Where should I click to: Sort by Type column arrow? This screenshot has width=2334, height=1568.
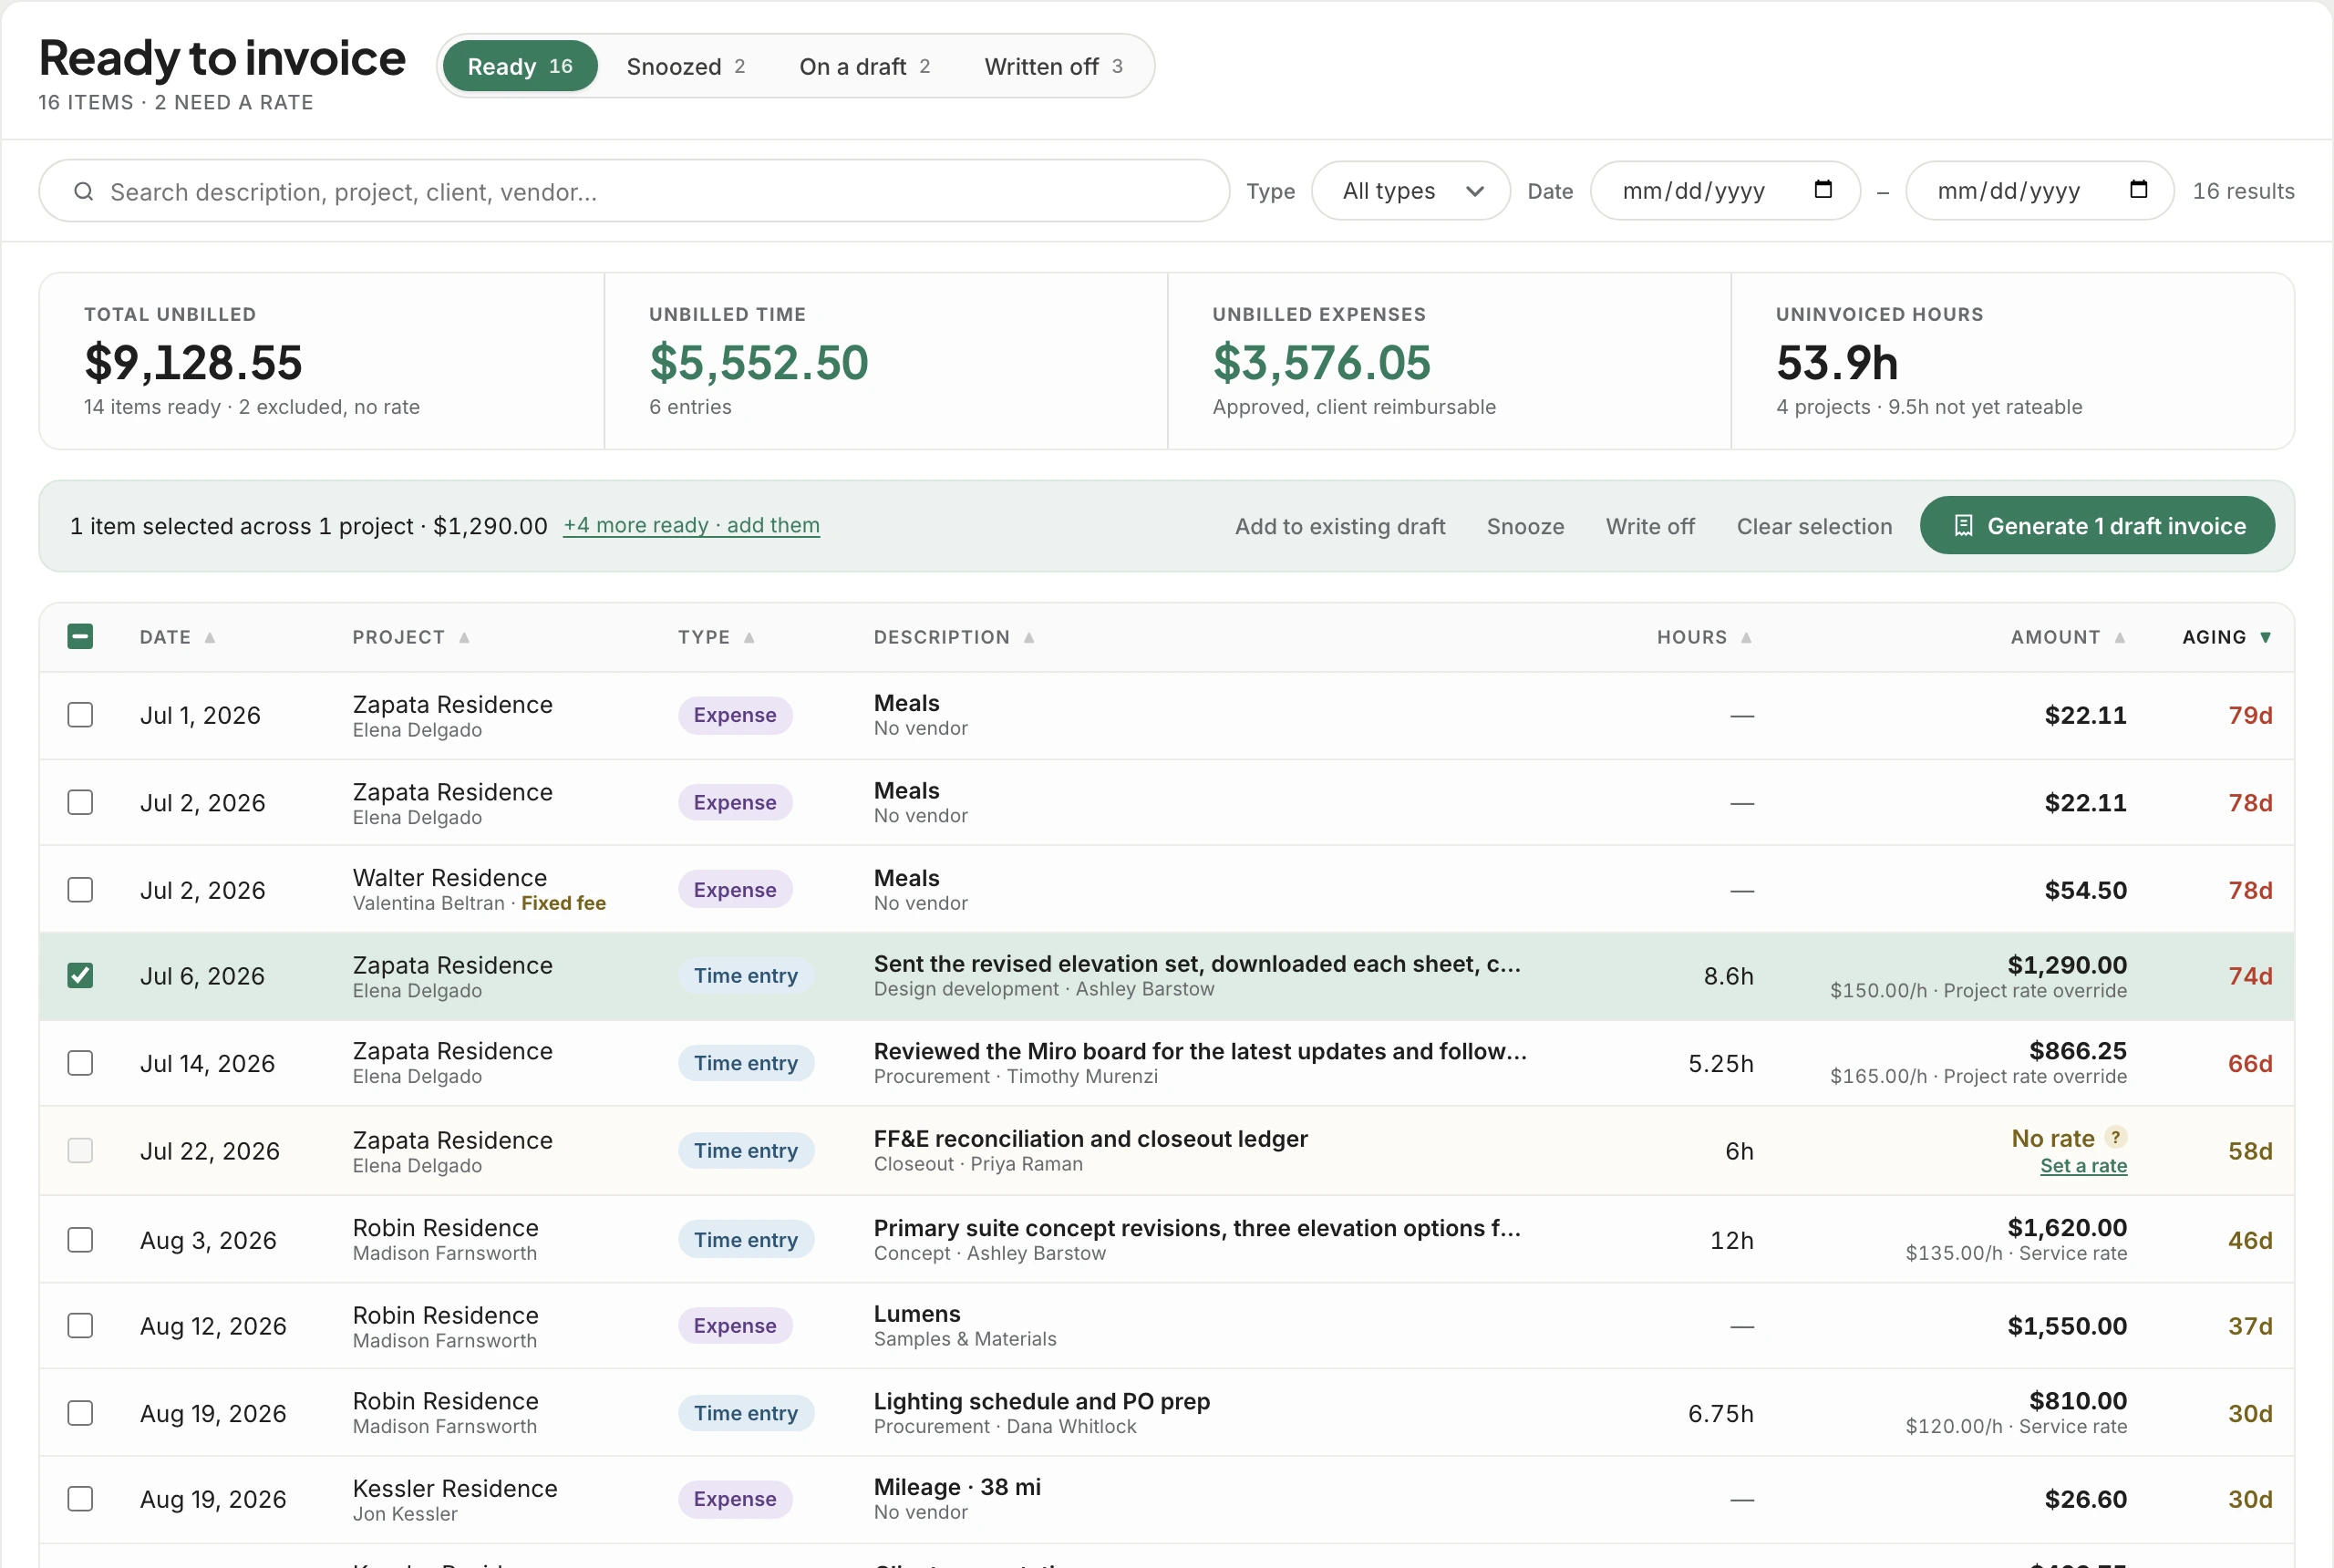(x=749, y=638)
